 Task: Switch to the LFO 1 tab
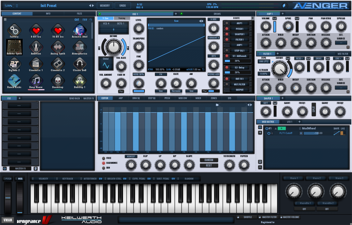point(290,122)
